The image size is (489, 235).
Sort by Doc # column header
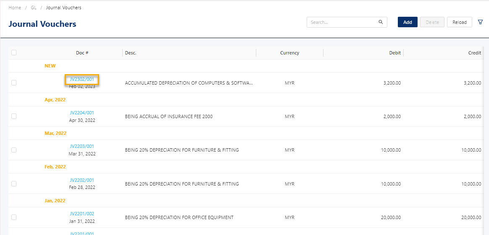pos(82,53)
